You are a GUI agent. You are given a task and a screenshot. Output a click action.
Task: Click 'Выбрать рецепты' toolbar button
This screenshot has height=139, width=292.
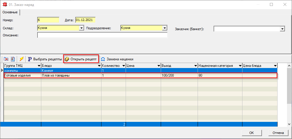point(45,59)
